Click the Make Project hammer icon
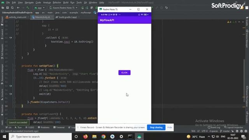The image size is (249, 140). tap(28, 8)
